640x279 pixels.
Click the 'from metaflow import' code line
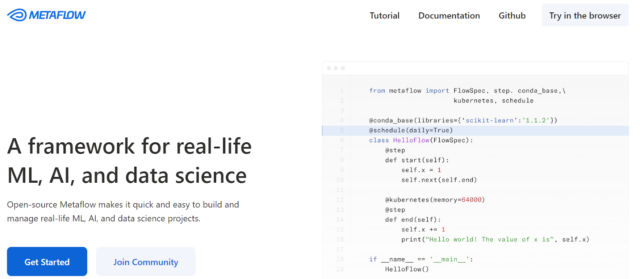click(x=467, y=91)
